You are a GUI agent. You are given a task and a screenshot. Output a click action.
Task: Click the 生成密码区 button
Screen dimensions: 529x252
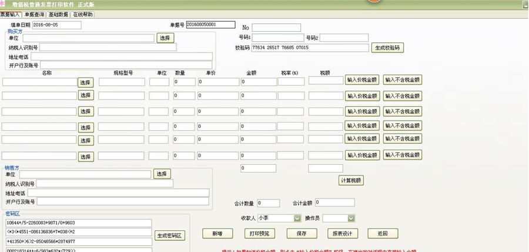click(x=170, y=236)
